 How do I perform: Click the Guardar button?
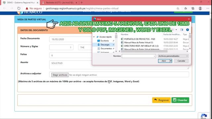pyautogui.click(x=180, y=100)
